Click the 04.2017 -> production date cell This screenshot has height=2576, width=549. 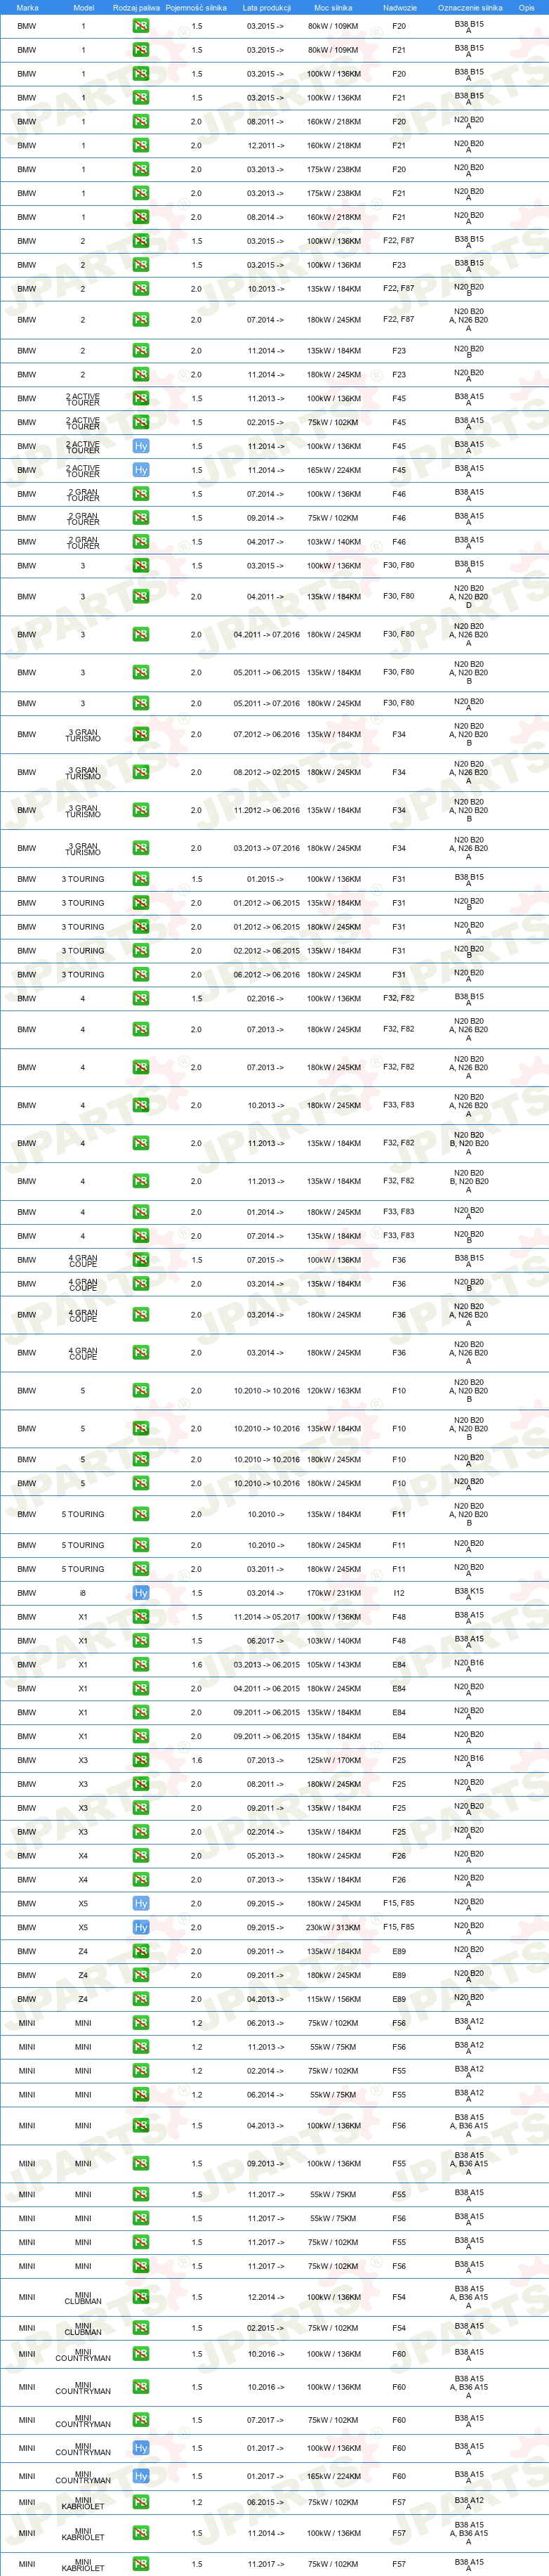[266, 542]
